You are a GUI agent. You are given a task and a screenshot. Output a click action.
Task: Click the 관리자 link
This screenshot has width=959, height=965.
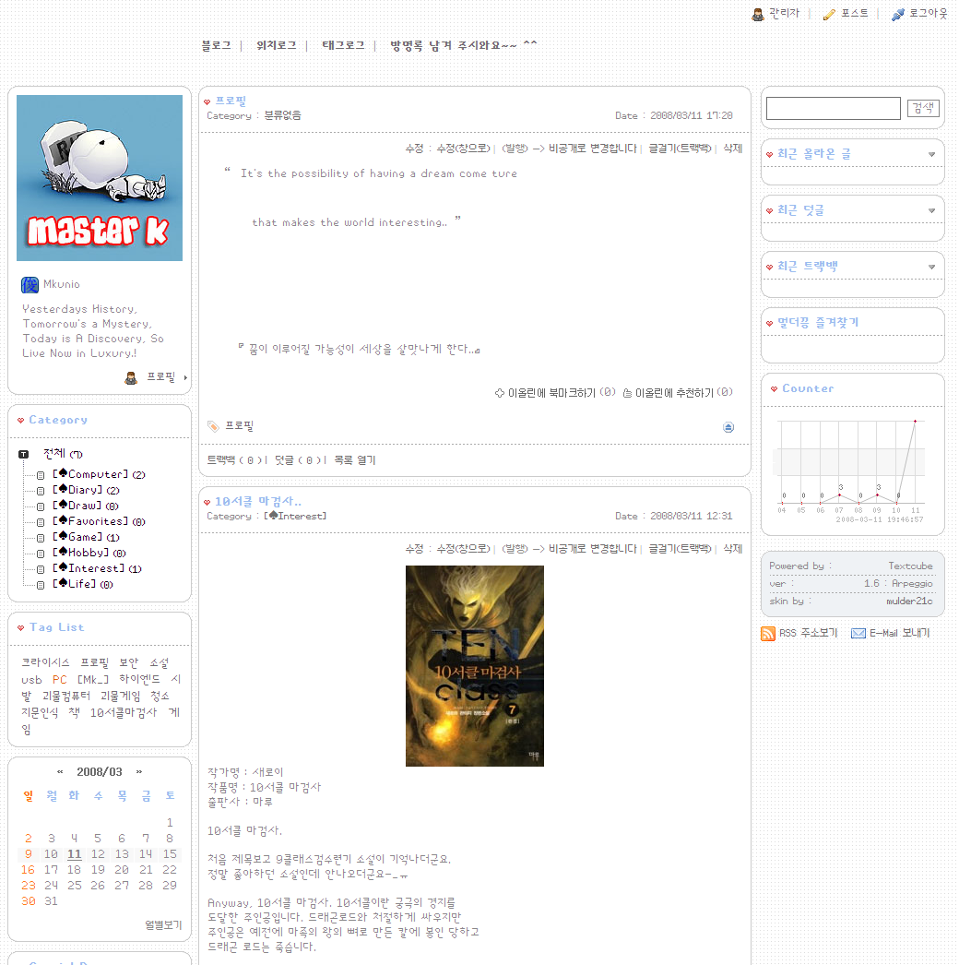coord(785,14)
